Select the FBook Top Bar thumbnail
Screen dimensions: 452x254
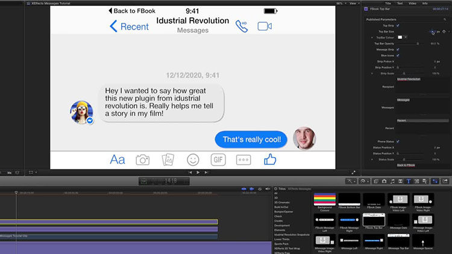pyautogui.click(x=374, y=220)
